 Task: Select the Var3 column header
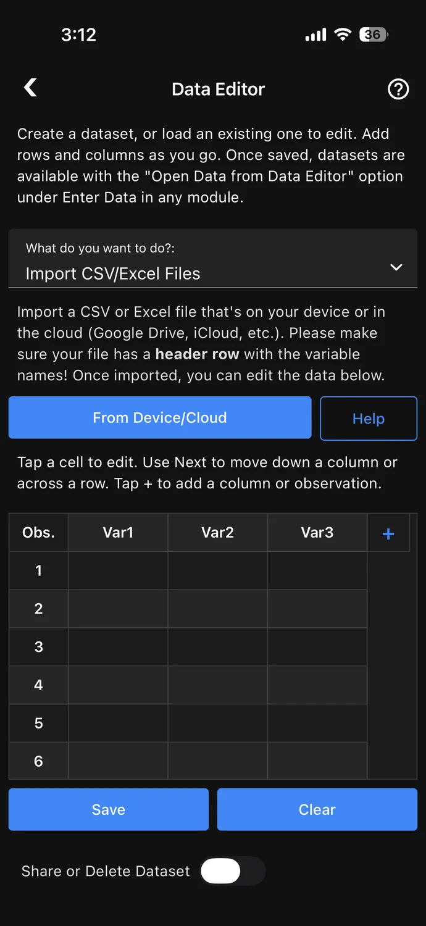[x=317, y=533]
